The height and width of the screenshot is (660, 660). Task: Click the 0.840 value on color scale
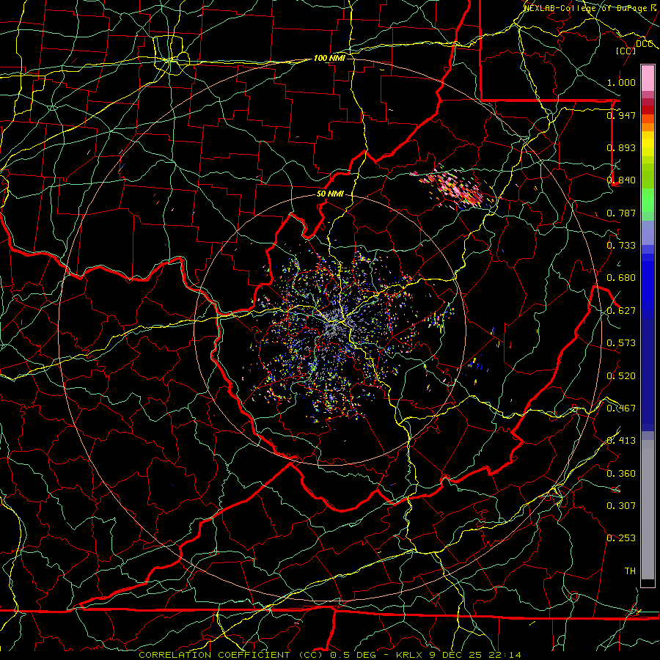coord(621,180)
